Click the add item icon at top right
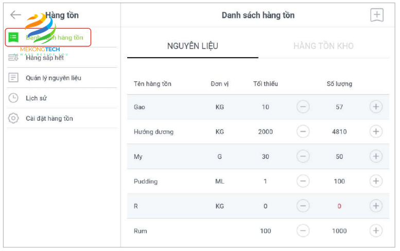Screen dimensions: 400x251 (x=377, y=15)
